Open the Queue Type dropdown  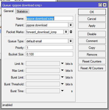click(x=71, y=41)
